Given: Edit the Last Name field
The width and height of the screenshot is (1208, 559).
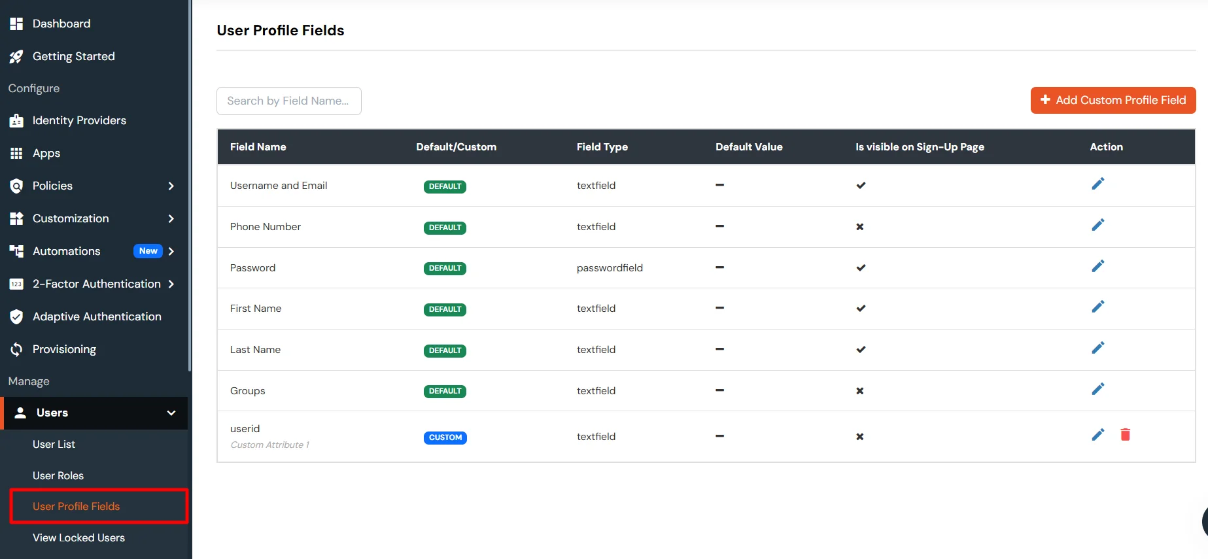Looking at the screenshot, I should click(1098, 348).
